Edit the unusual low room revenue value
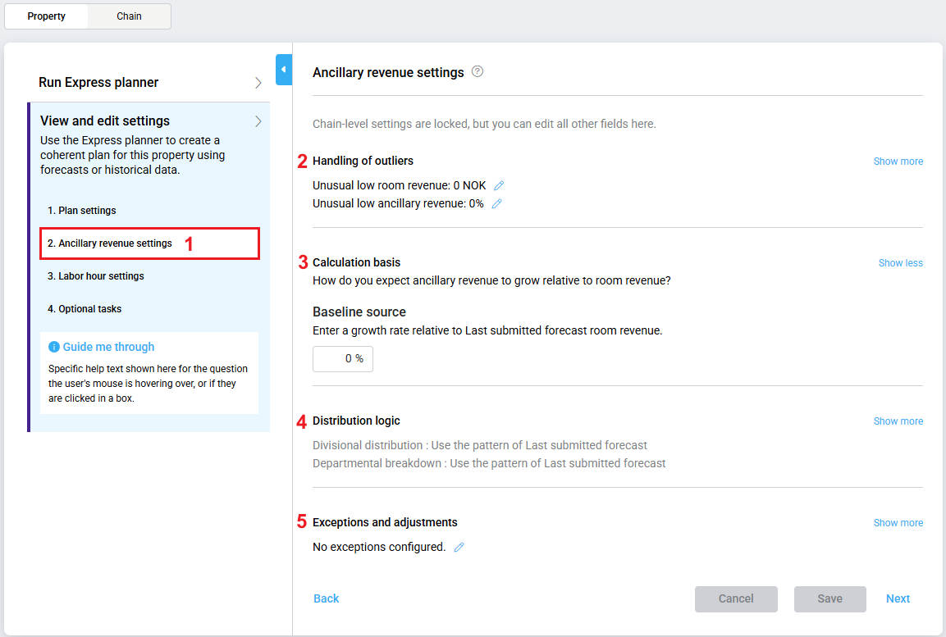The width and height of the screenshot is (946, 637). [499, 186]
